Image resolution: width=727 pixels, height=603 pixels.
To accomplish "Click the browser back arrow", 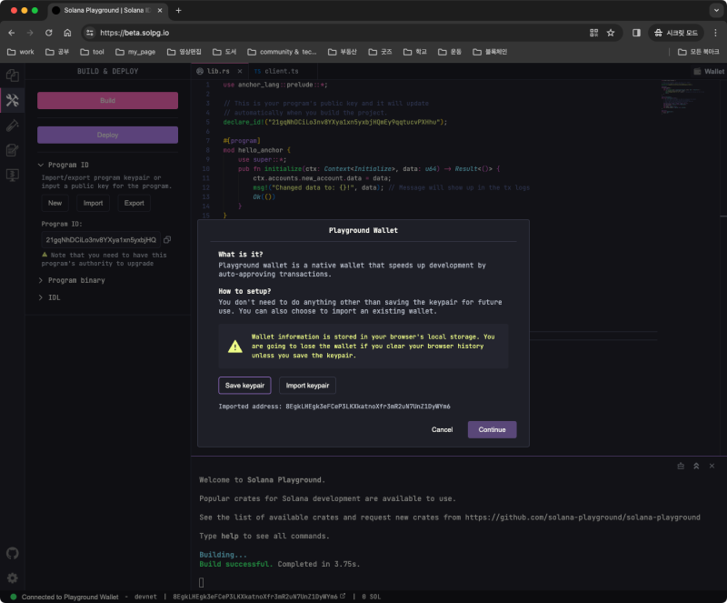I will click(12, 33).
